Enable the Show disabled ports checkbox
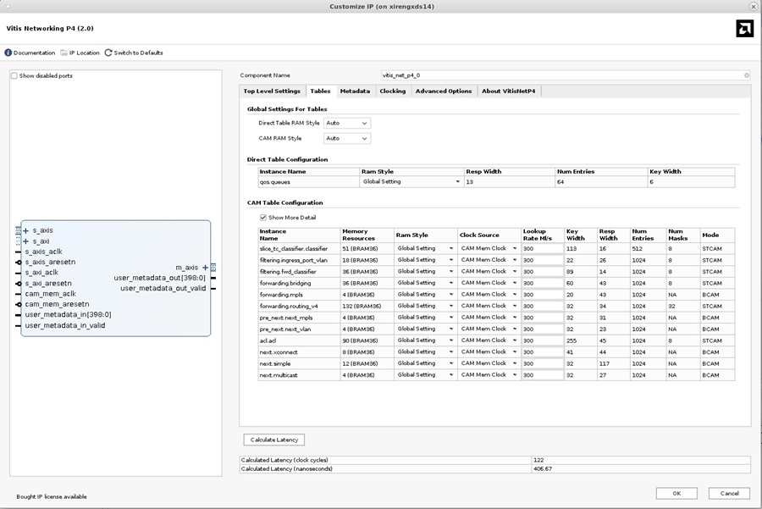Screen dimensions: 762x509 click(x=14, y=75)
